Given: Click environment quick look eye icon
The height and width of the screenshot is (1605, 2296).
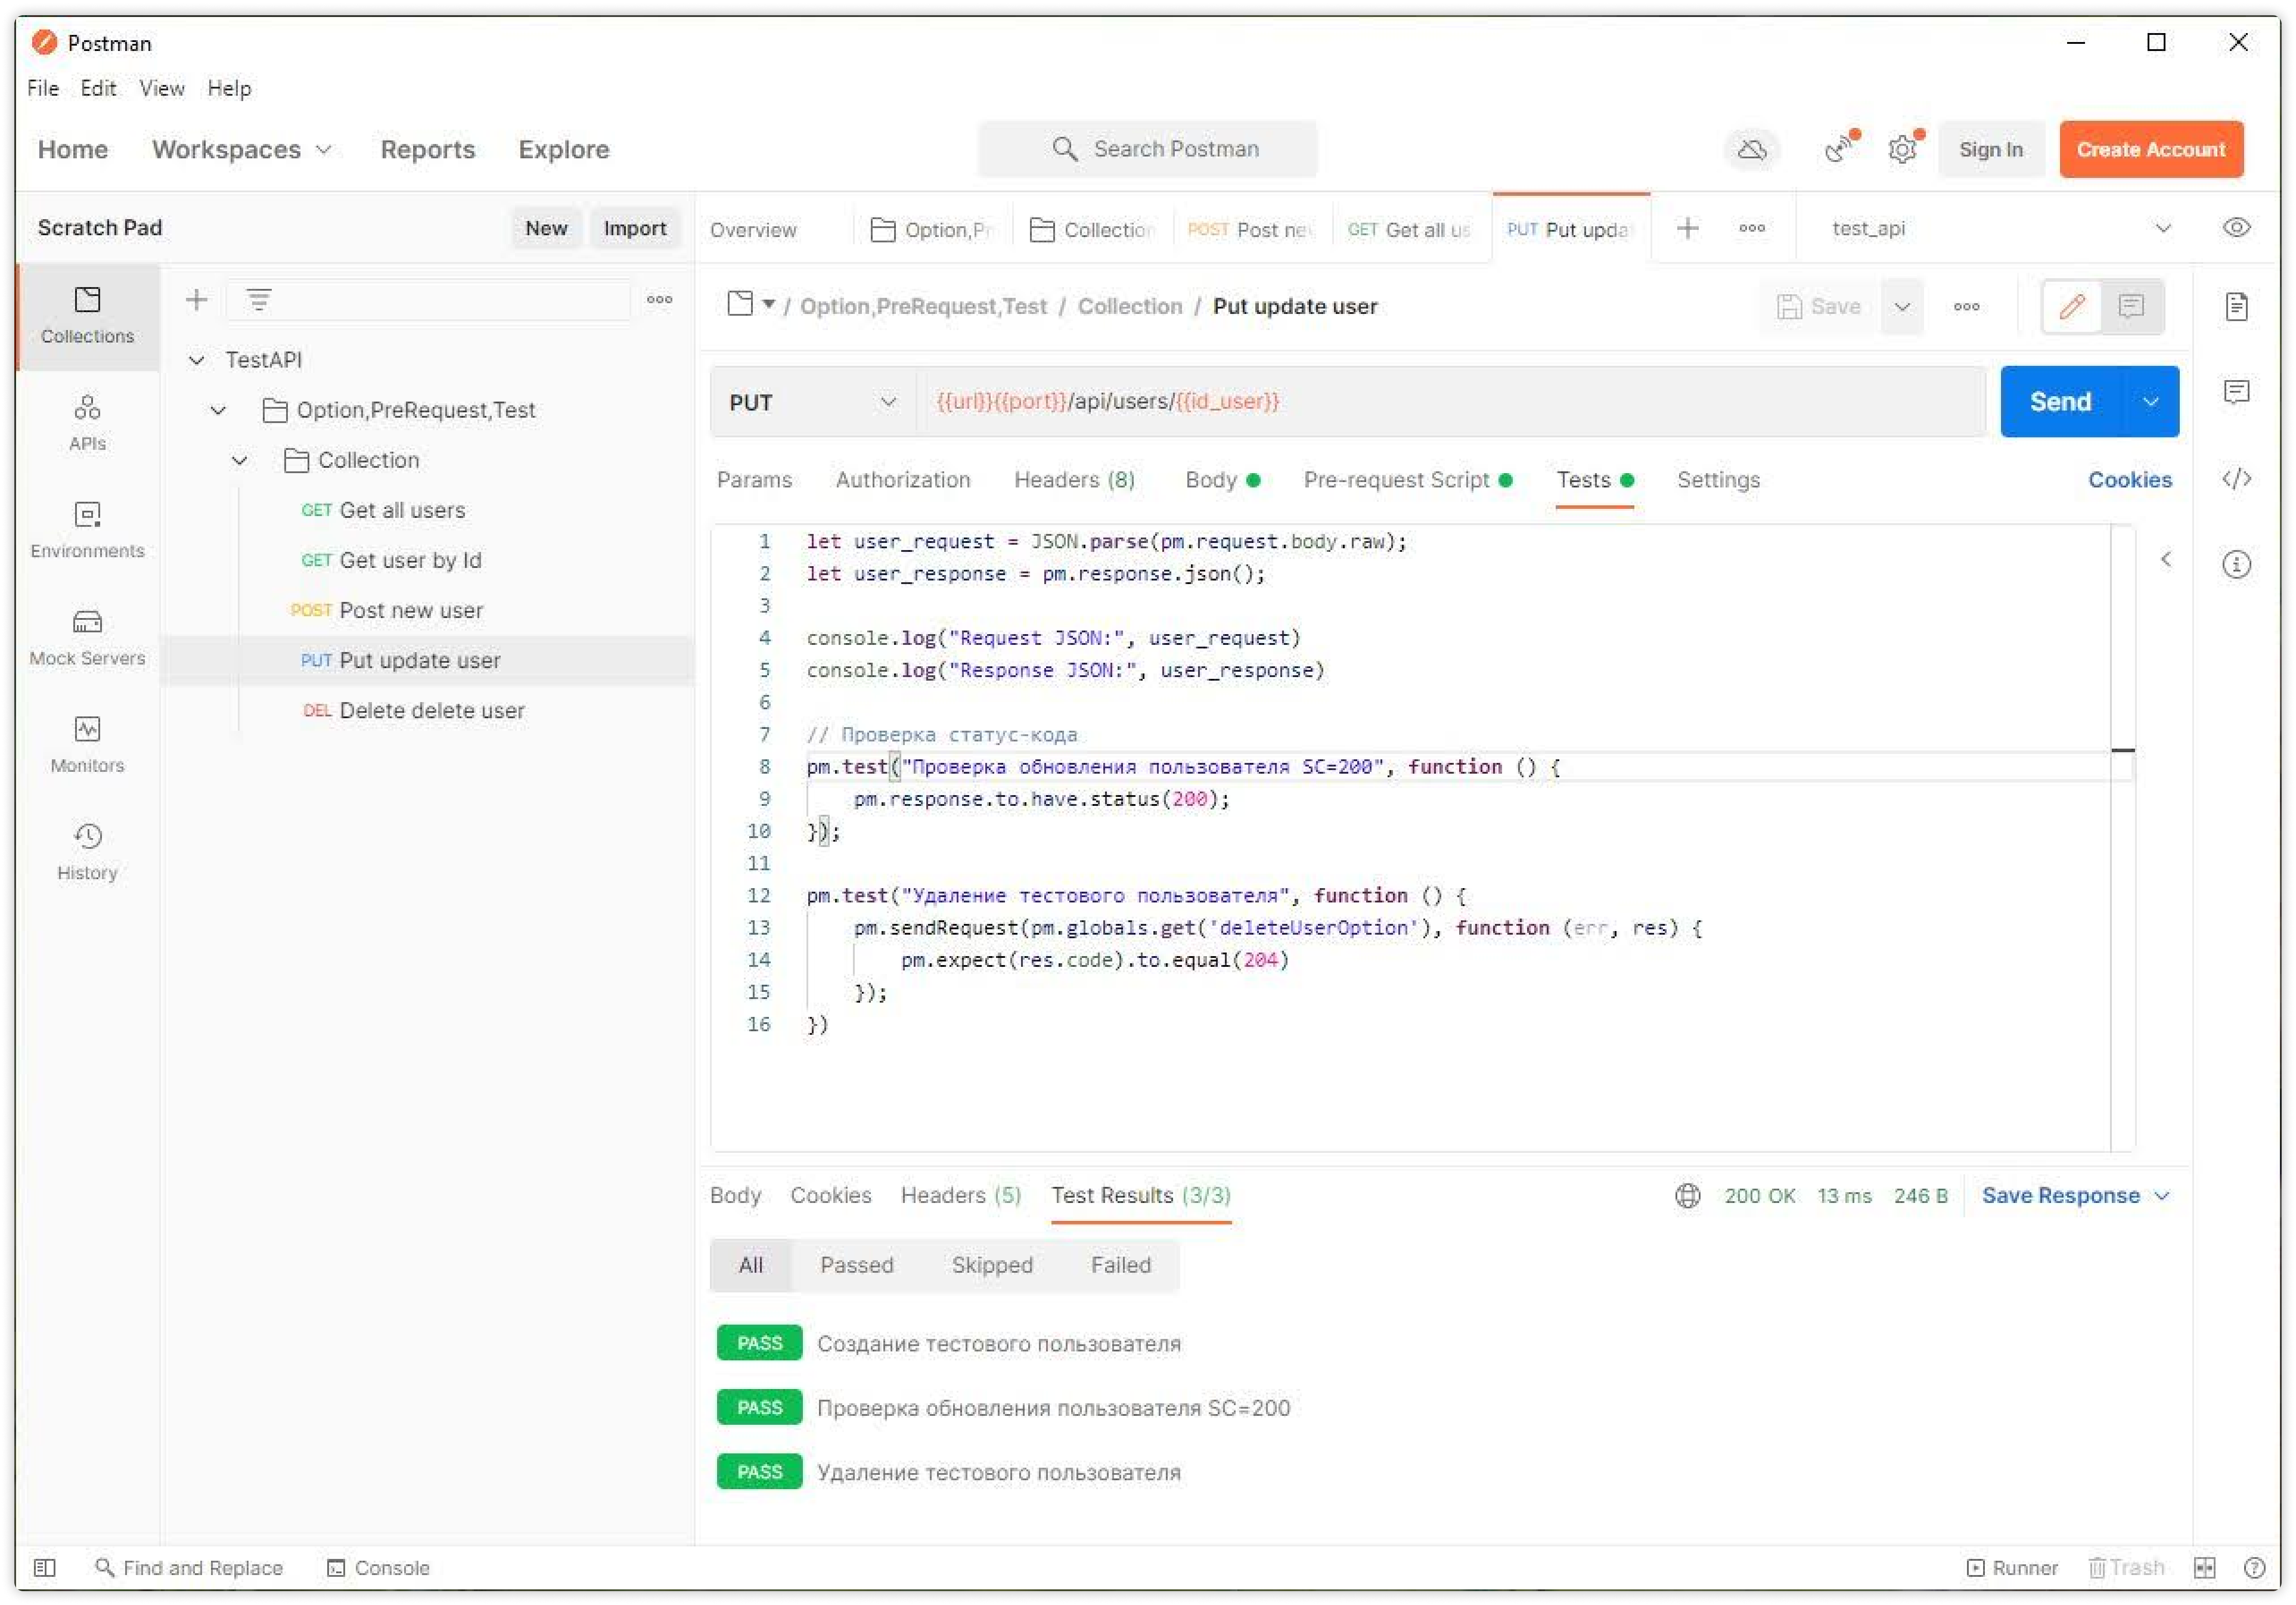Looking at the screenshot, I should pyautogui.click(x=2236, y=227).
